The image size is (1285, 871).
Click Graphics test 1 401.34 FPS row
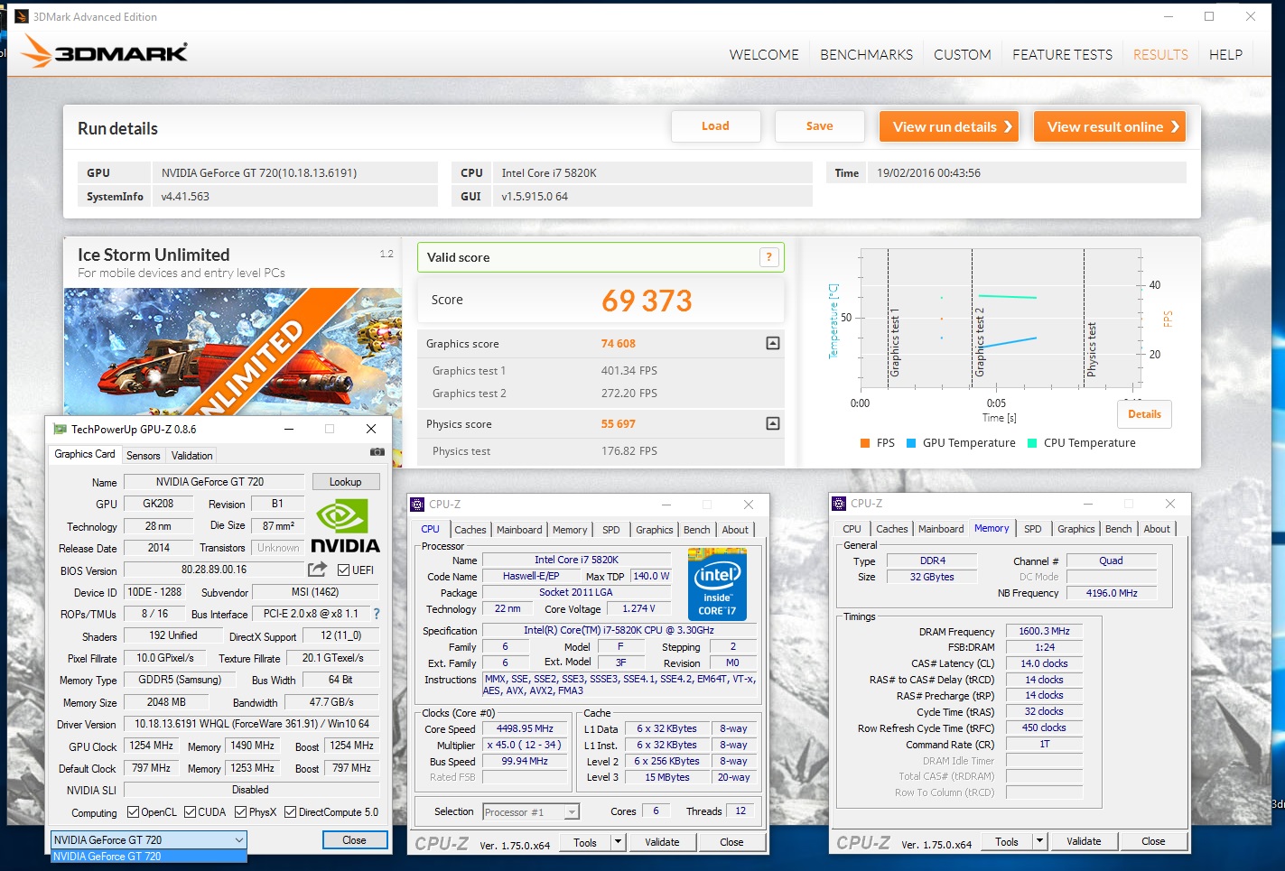(x=601, y=371)
